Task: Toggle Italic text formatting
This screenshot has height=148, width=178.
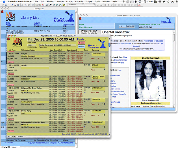Action: click(108, 5)
